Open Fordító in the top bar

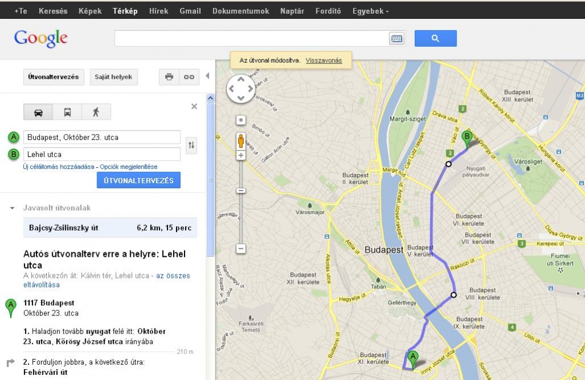328,11
